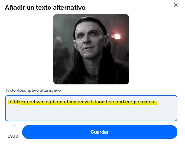Click the circular character counter ring
The image size is (185, 144).
(x=13, y=129)
